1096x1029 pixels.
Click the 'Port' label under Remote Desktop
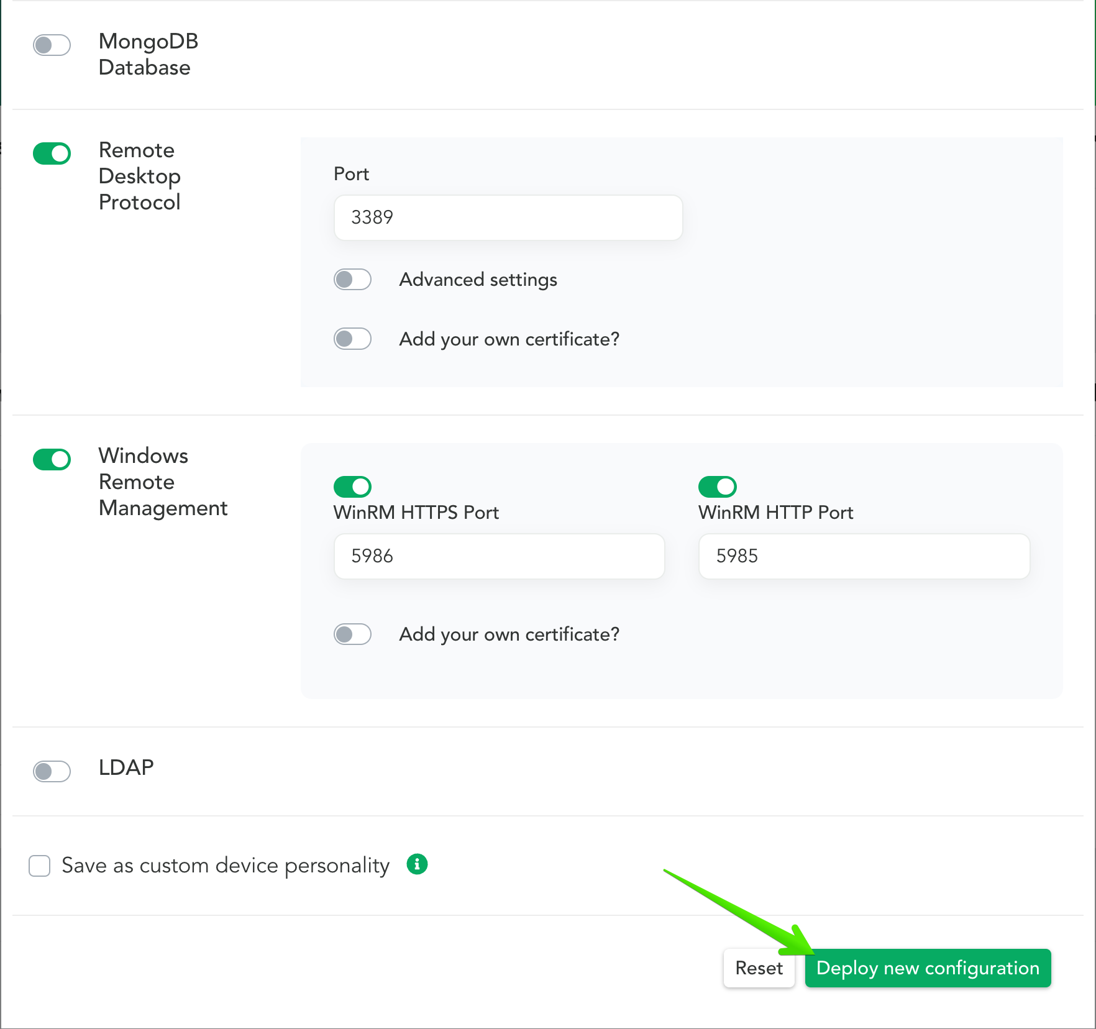pos(352,174)
